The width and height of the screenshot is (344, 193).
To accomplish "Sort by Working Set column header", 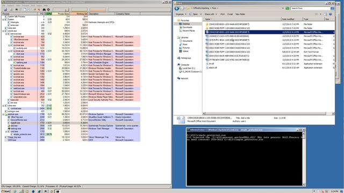I will (79, 14).
